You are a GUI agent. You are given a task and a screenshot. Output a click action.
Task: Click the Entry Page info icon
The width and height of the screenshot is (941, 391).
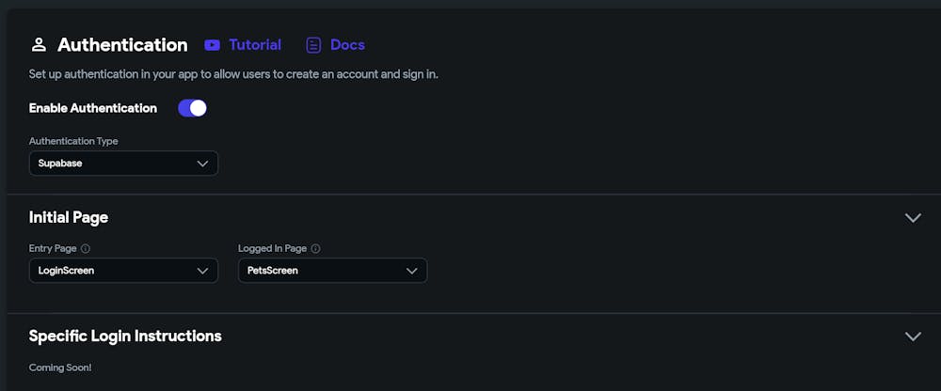86,249
